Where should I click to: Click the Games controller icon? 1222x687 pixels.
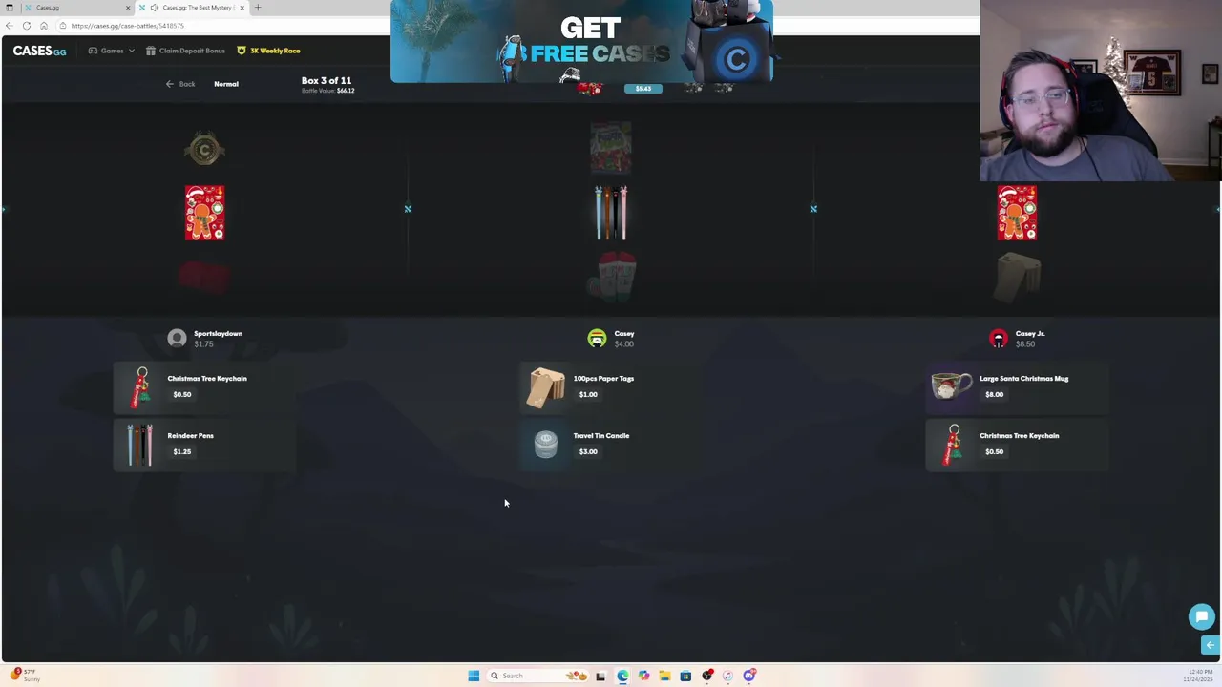(x=93, y=51)
